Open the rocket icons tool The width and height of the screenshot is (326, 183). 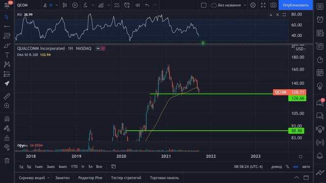[7, 83]
